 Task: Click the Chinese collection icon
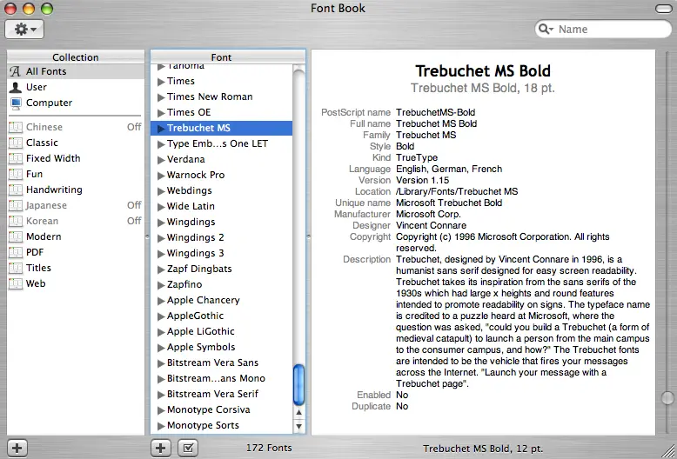16,127
